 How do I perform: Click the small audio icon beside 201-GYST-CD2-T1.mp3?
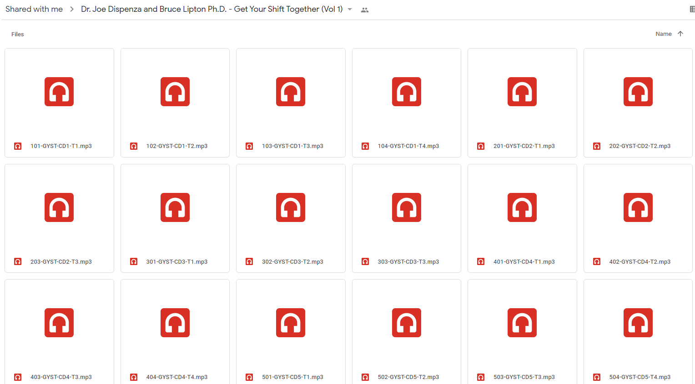(481, 146)
